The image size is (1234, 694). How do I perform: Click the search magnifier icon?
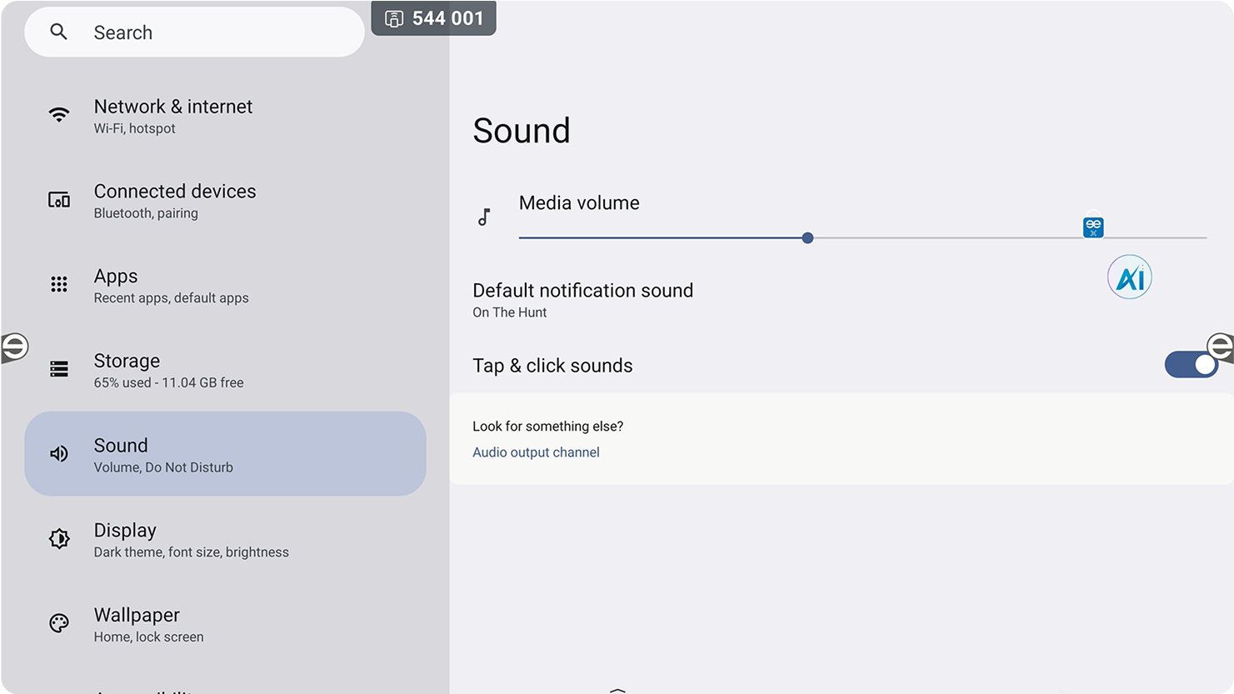58,32
